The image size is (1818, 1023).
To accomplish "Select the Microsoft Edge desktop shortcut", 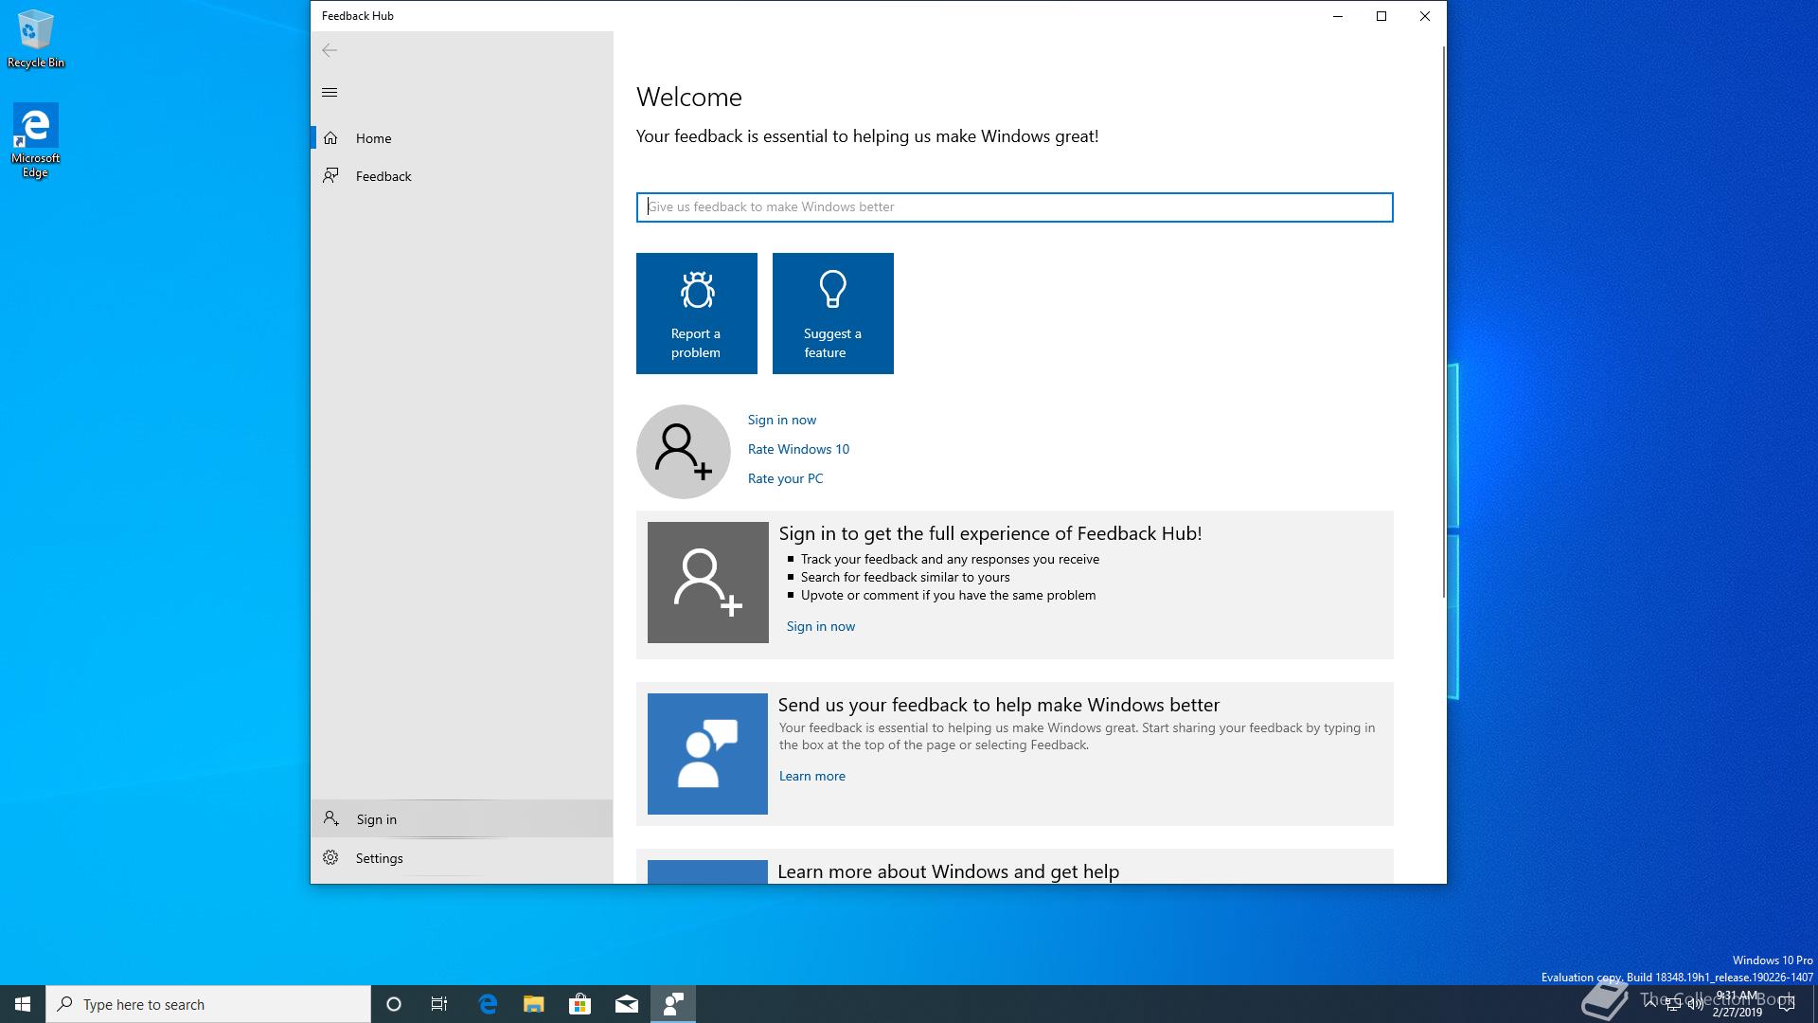I will coord(35,140).
